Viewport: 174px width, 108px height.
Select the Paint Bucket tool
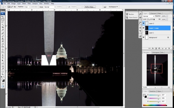(x=3, y=47)
